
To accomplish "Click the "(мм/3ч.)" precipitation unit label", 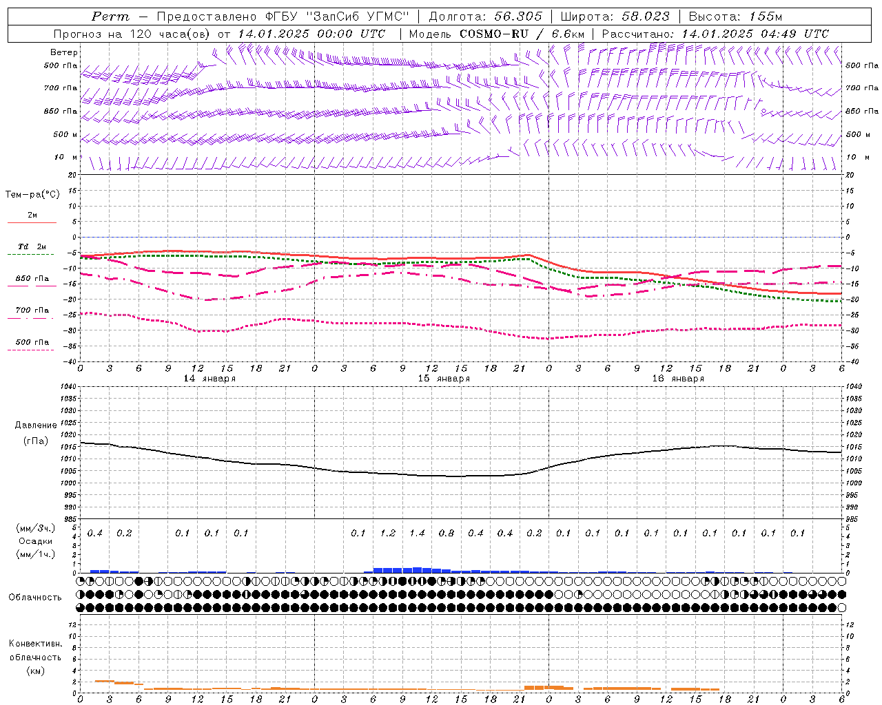I will coord(36,528).
